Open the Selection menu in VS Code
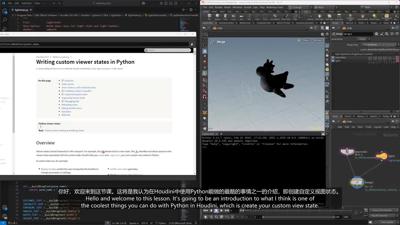Viewport: 400px width, 225px height. pyautogui.click(x=27, y=3)
